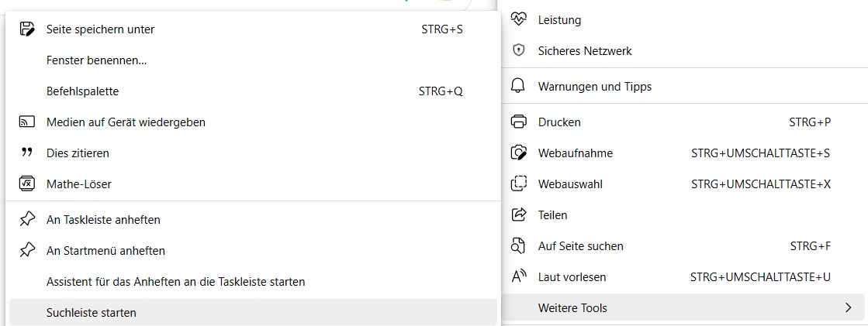Click the Webaufnahme camera icon
This screenshot has width=868, height=326.
(x=519, y=153)
